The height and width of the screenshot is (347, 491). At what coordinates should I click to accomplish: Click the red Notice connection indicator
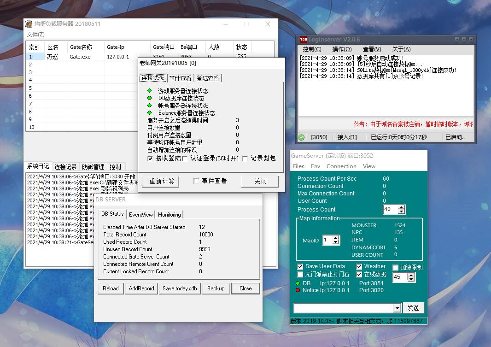click(298, 290)
